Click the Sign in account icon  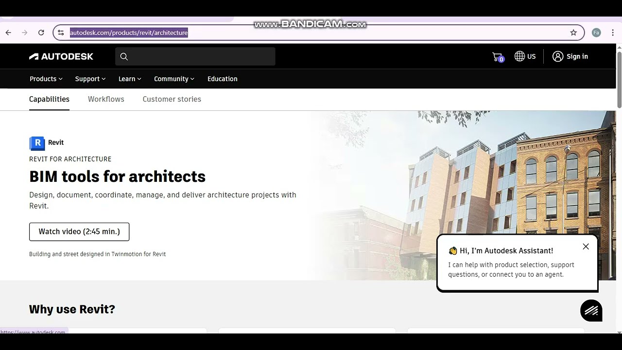558,56
